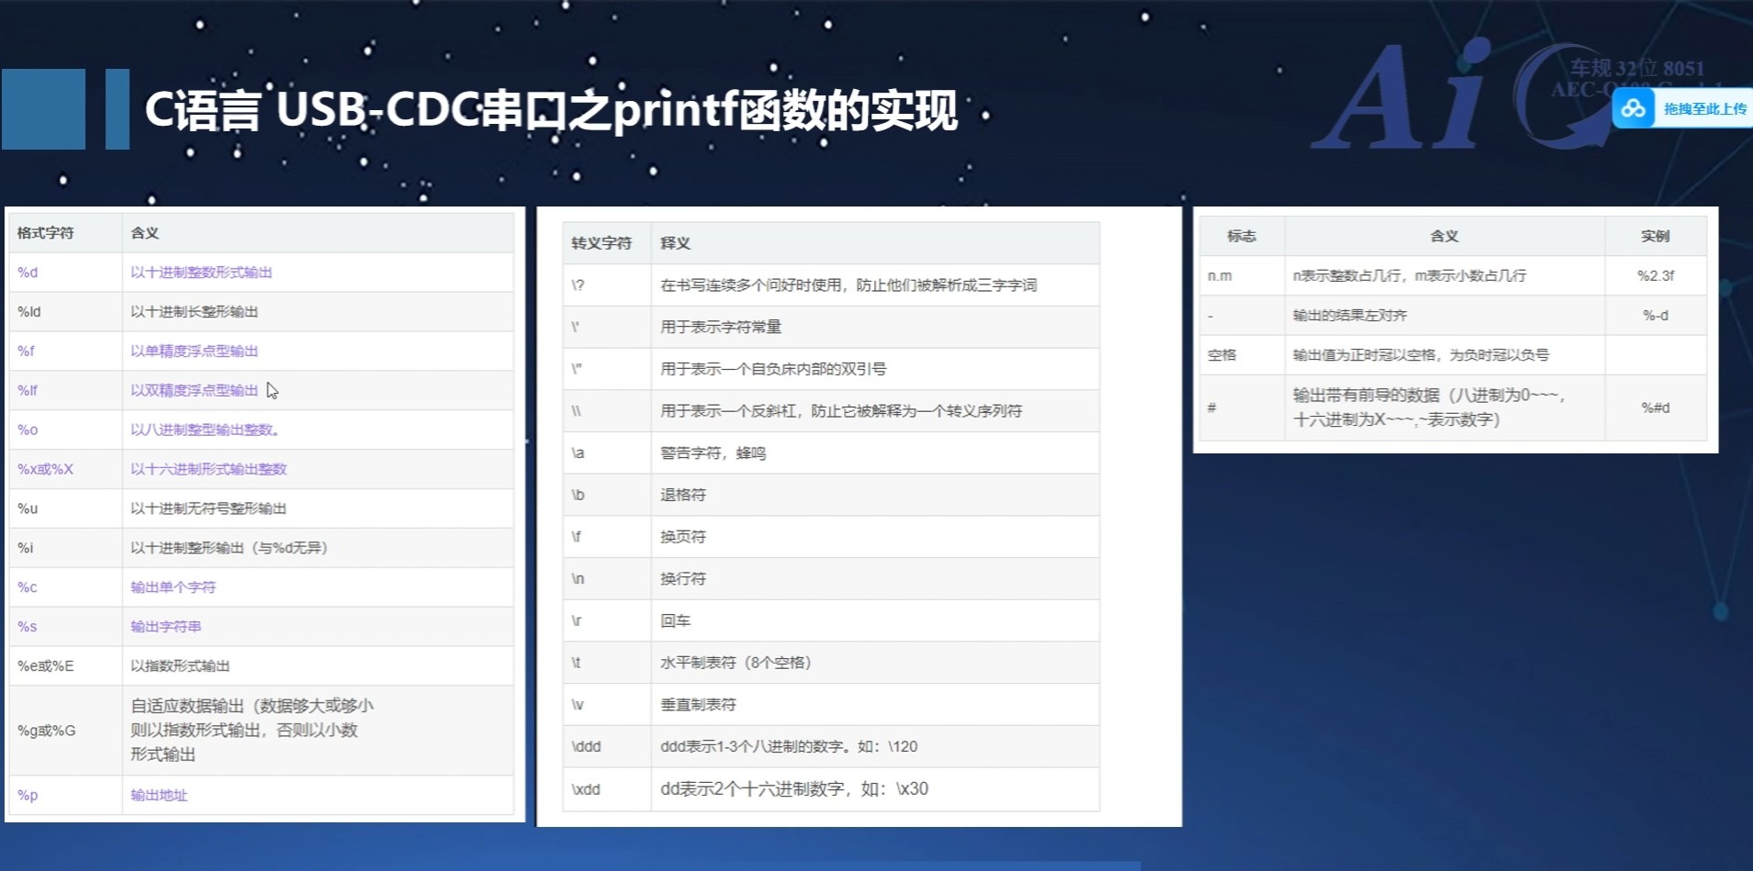1753x871 pixels.
Task: Open the '%o' octal format link
Action: [28, 430]
